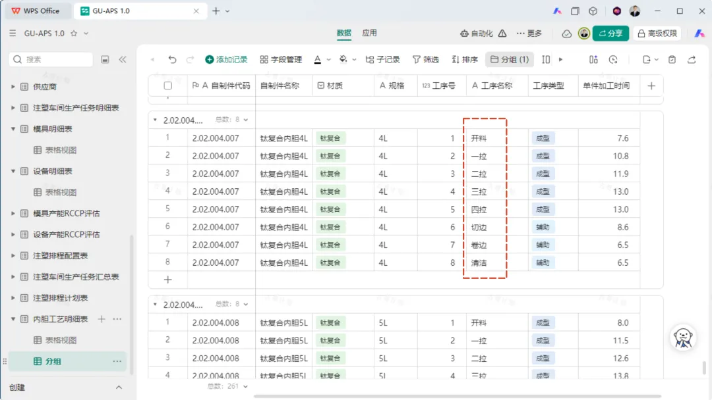Click the small play arrow toolbar icon
The height and width of the screenshot is (400, 712).
point(561,59)
